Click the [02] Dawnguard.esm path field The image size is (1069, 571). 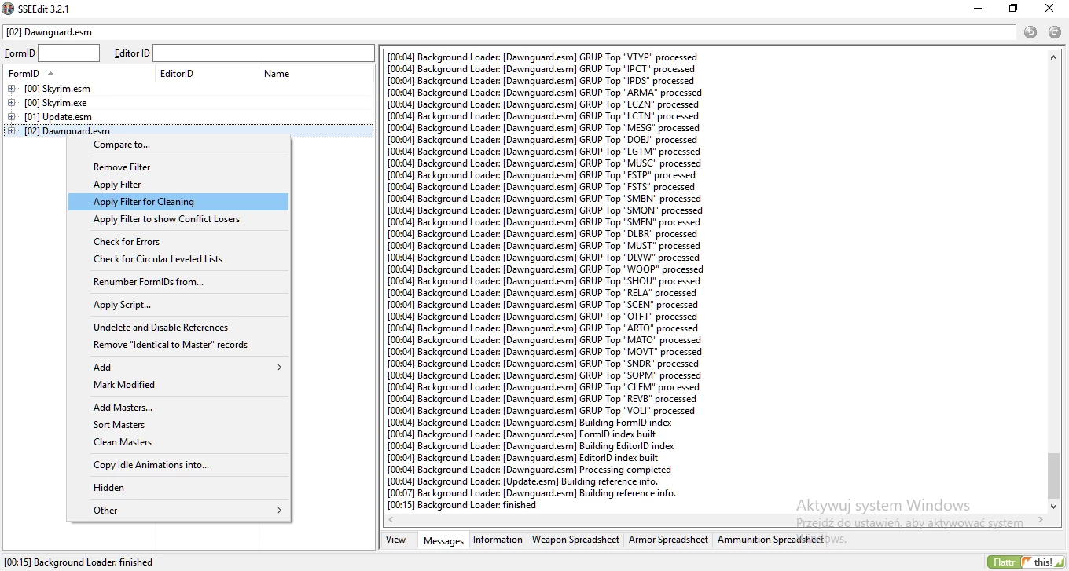[509, 32]
